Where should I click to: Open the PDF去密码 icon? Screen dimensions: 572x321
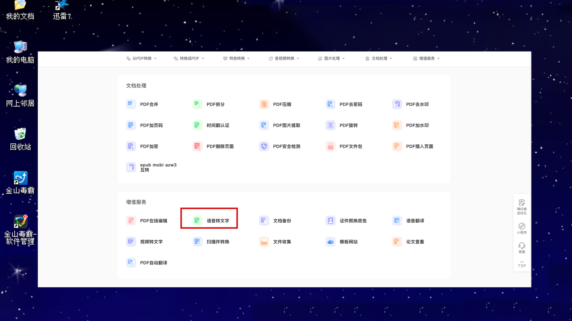pyautogui.click(x=330, y=104)
